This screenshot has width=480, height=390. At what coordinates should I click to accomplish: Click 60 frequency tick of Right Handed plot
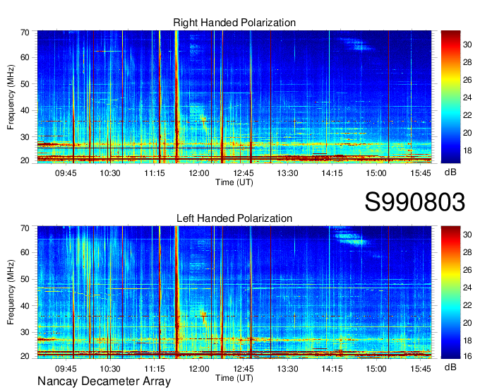pyautogui.click(x=25, y=57)
